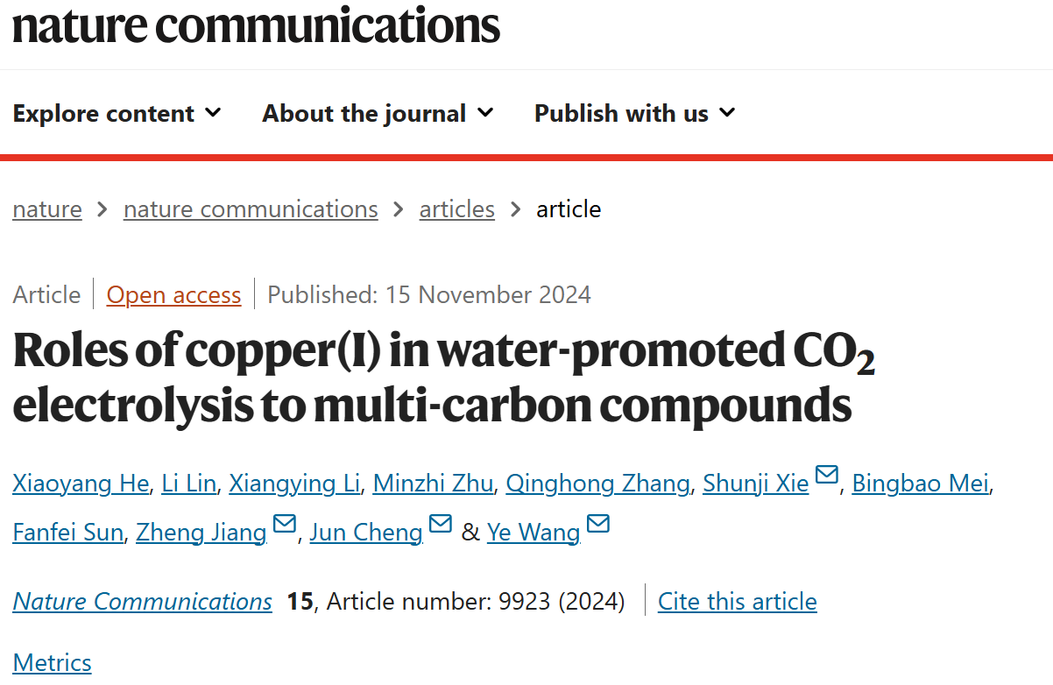Click the Cite this article link
Image resolution: width=1053 pixels, height=685 pixels.
tap(738, 602)
